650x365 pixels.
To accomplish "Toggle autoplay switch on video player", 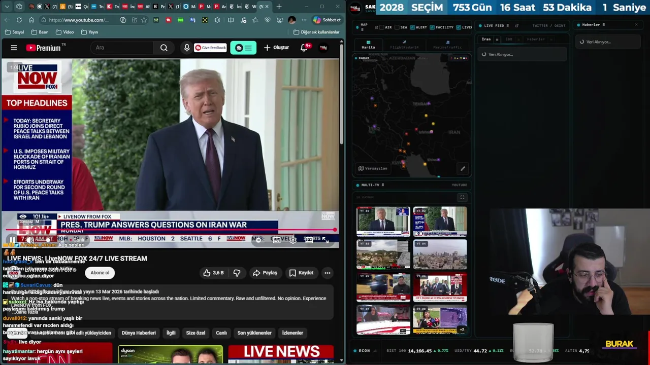I will point(259,240).
